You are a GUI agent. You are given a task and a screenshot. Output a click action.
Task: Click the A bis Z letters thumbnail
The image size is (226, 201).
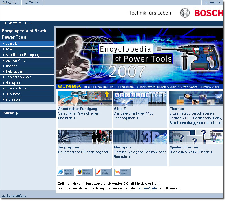140,98
